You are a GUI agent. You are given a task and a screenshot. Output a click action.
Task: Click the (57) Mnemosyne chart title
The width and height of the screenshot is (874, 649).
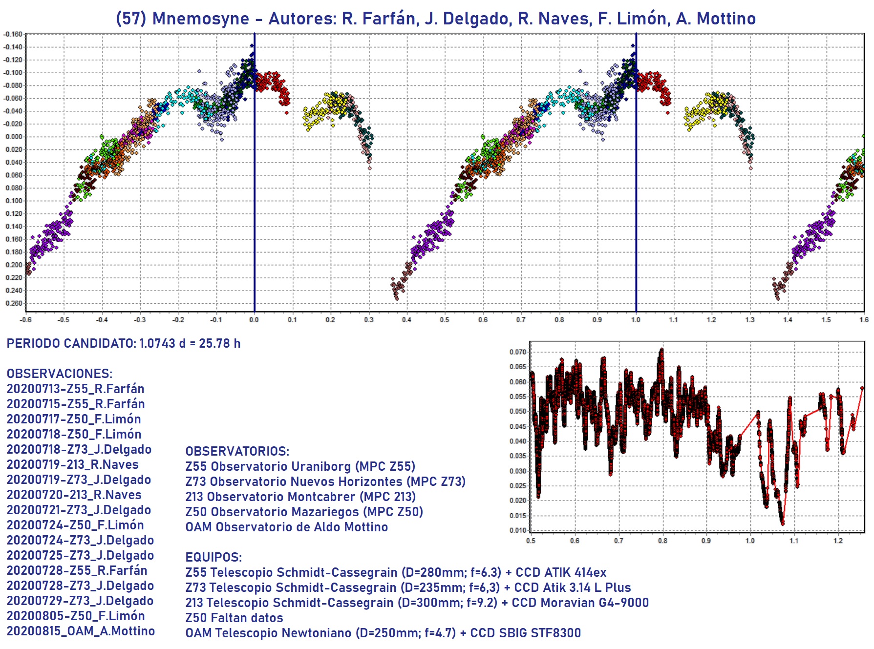[436, 19]
